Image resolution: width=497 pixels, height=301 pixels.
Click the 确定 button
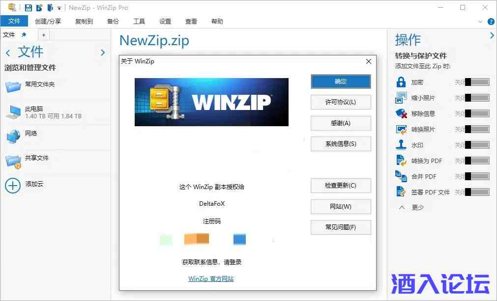click(x=341, y=82)
